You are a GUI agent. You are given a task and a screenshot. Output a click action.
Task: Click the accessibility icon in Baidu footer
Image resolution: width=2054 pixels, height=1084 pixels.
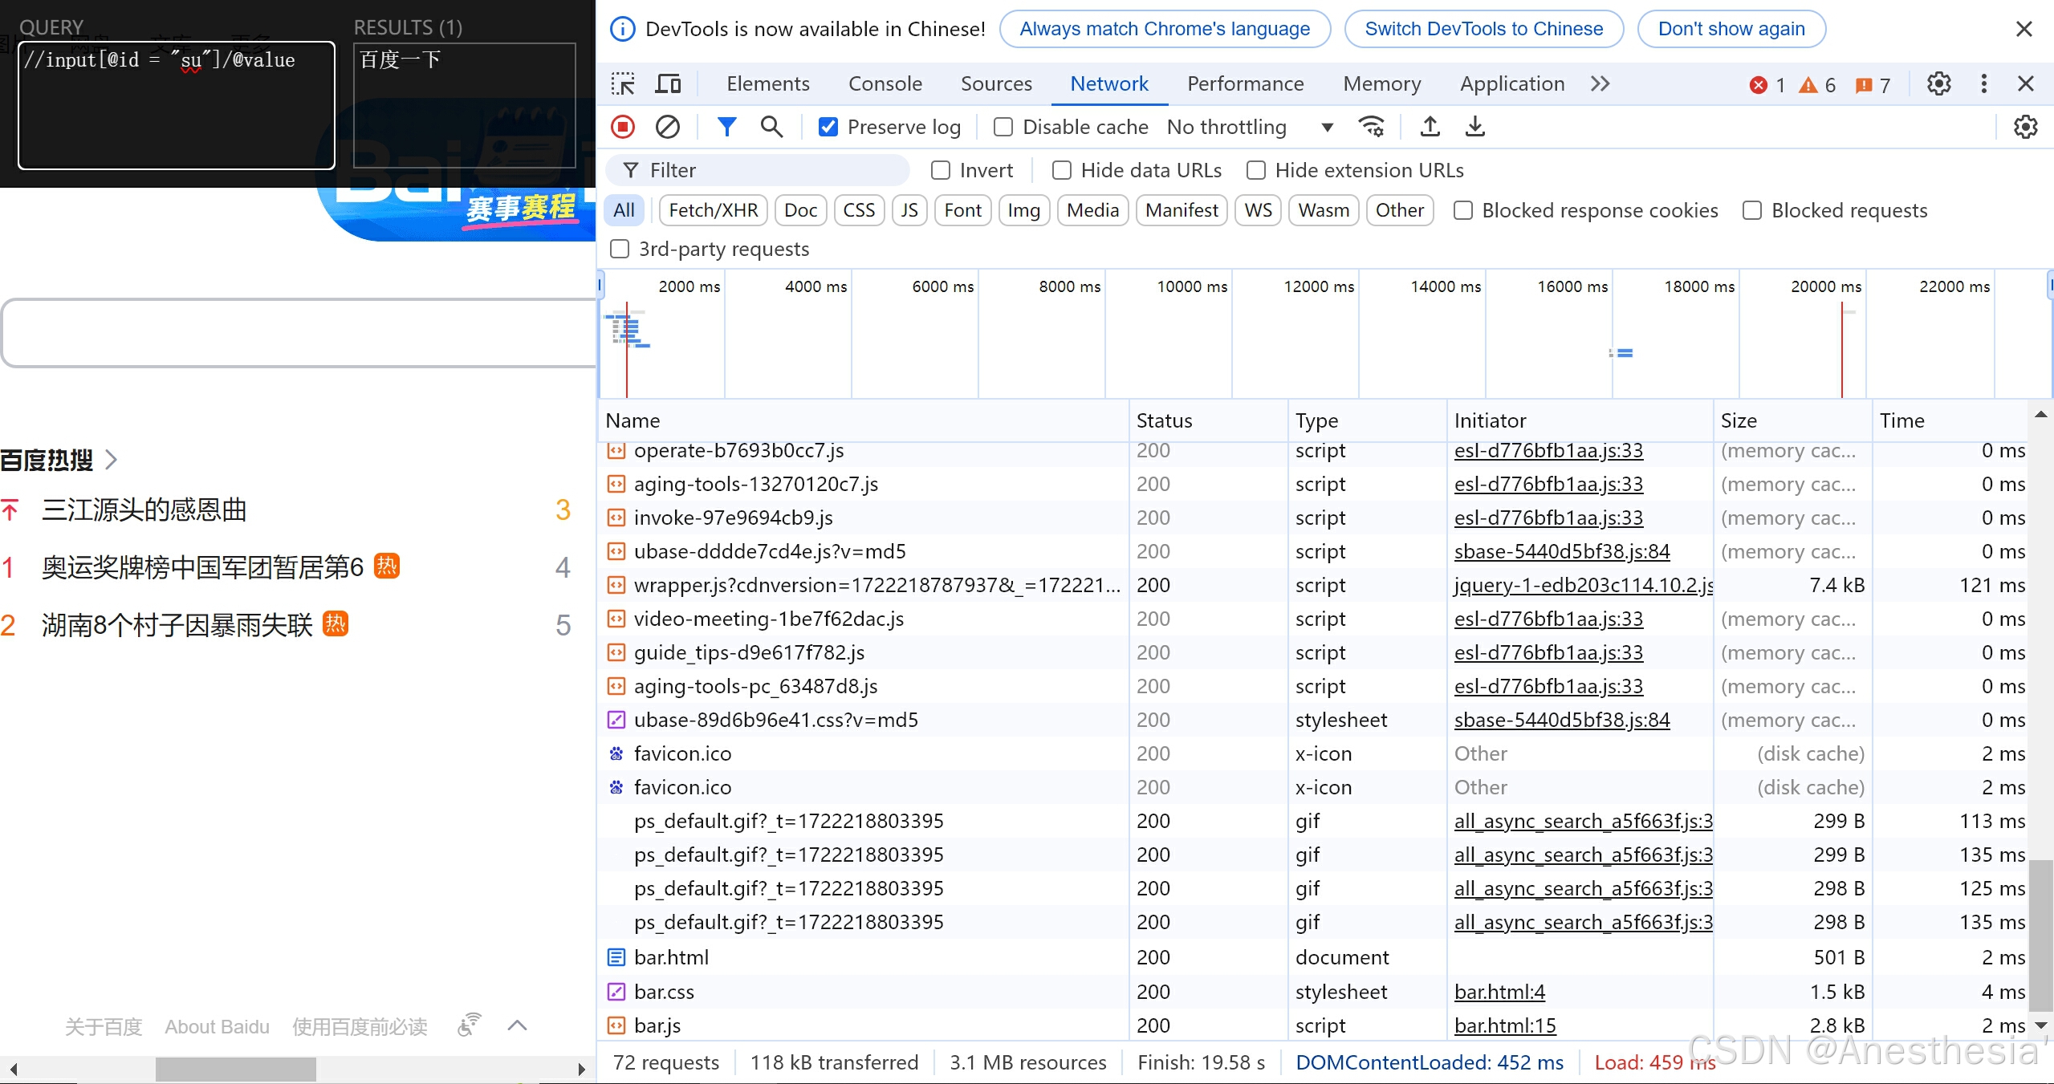pos(469,1025)
